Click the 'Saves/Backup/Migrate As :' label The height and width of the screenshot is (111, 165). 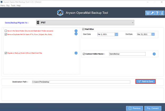coord(17,23)
